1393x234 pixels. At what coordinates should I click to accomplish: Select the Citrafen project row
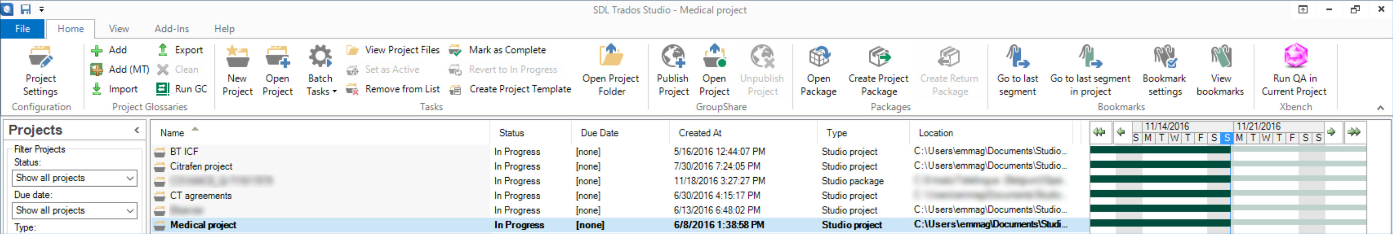point(201,167)
